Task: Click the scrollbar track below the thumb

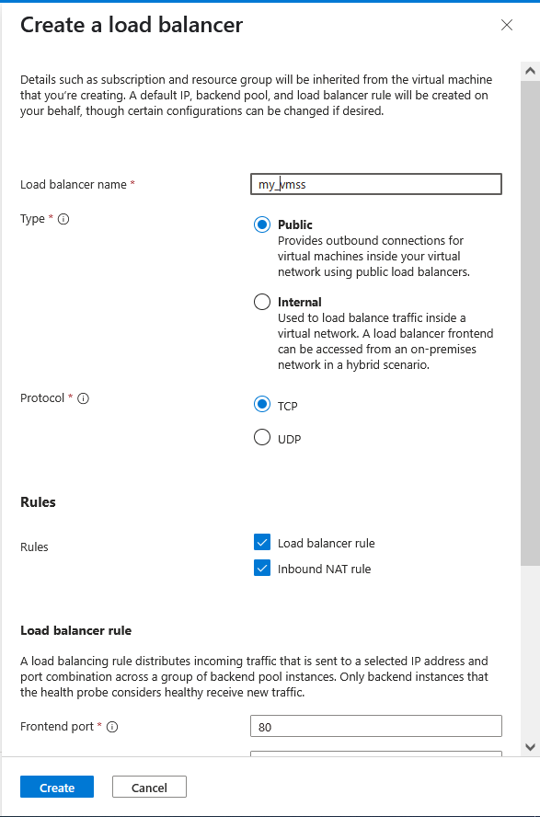Action: pyautogui.click(x=530, y=651)
